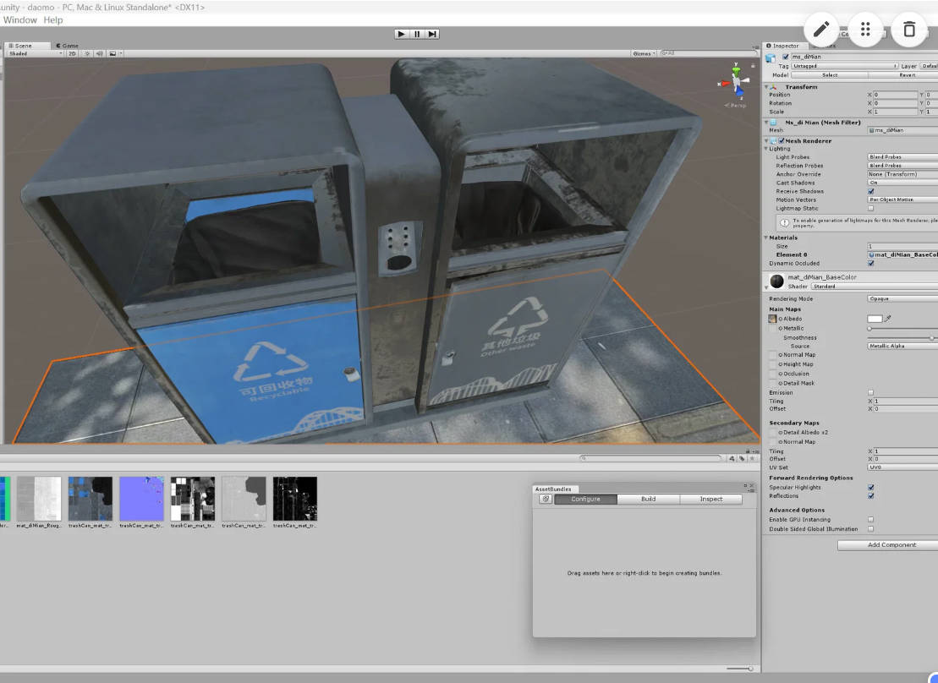Screen dimensions: 938x683
Task: Toggle scene audio speaker icon
Action: click(x=100, y=54)
